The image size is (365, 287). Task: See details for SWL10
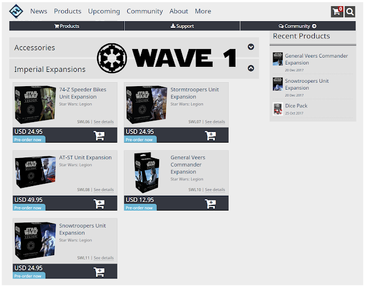[x=215, y=189]
